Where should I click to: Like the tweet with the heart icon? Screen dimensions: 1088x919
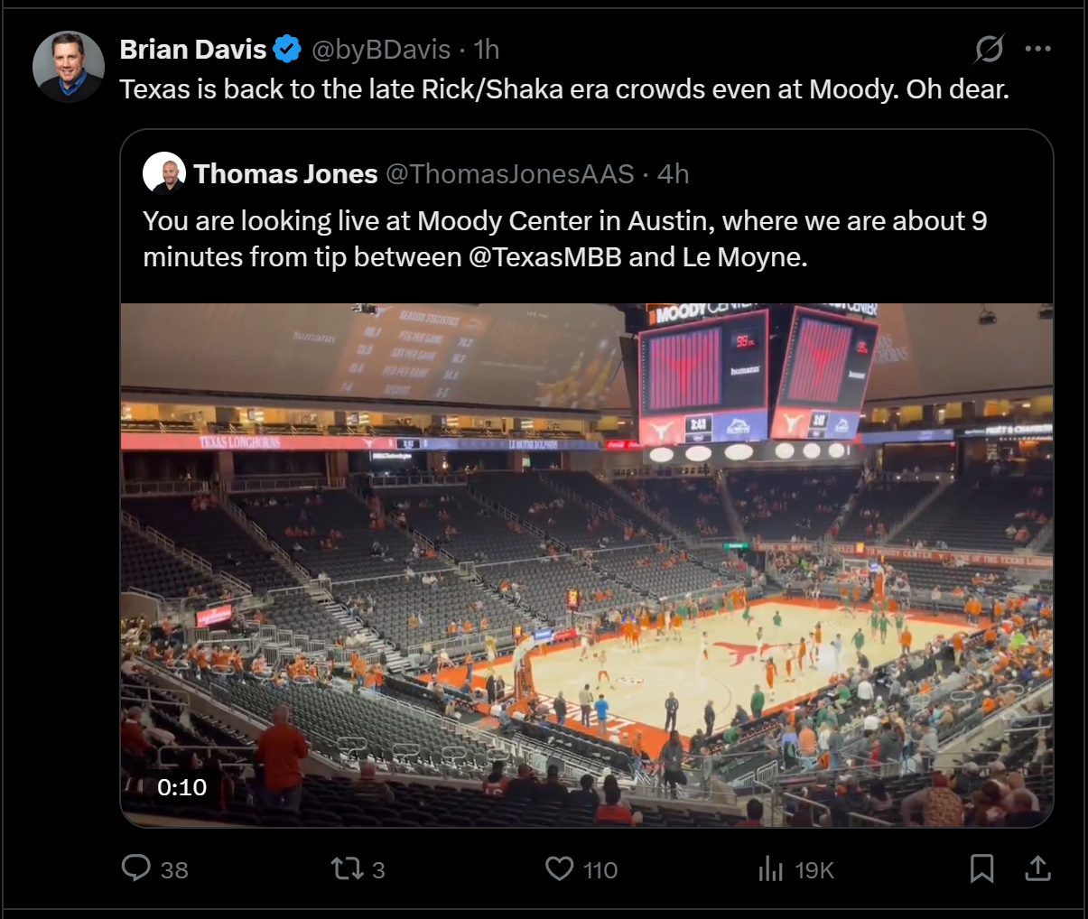coord(560,868)
